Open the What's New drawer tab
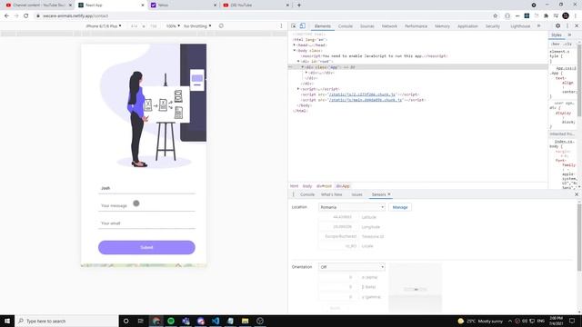 331,194
